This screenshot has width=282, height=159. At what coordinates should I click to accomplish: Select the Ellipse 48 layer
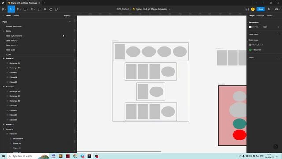click(x=17, y=143)
